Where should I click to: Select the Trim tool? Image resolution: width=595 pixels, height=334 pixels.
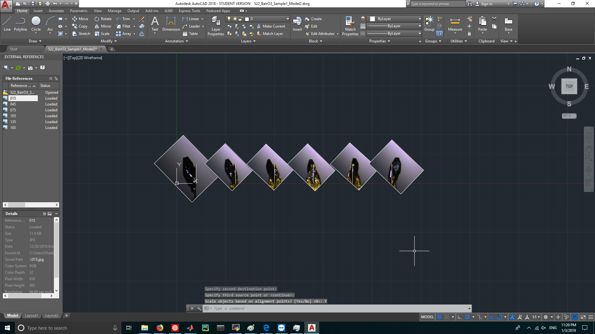pos(123,19)
